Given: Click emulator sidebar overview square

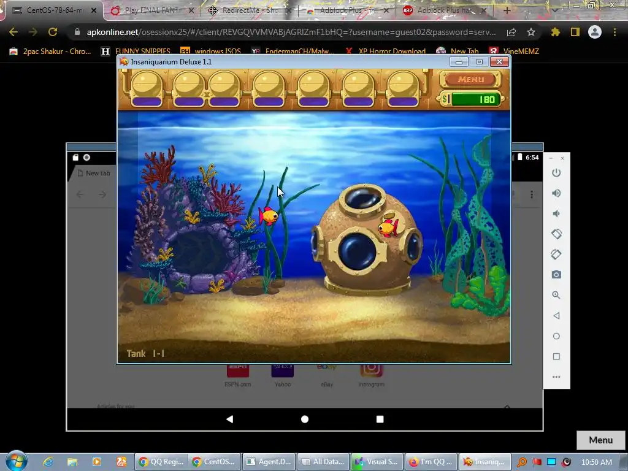Looking at the screenshot, I should pyautogui.click(x=556, y=356).
